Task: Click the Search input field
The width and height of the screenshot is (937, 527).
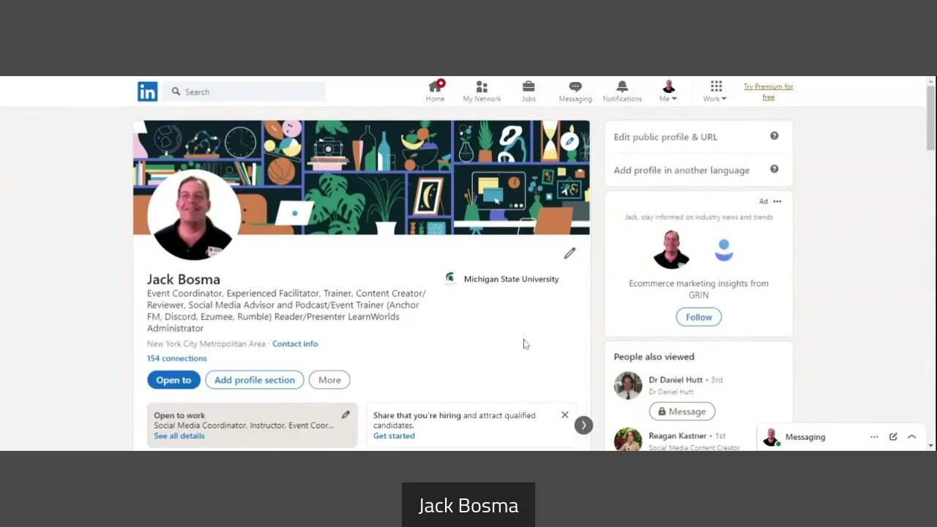Action: point(245,91)
